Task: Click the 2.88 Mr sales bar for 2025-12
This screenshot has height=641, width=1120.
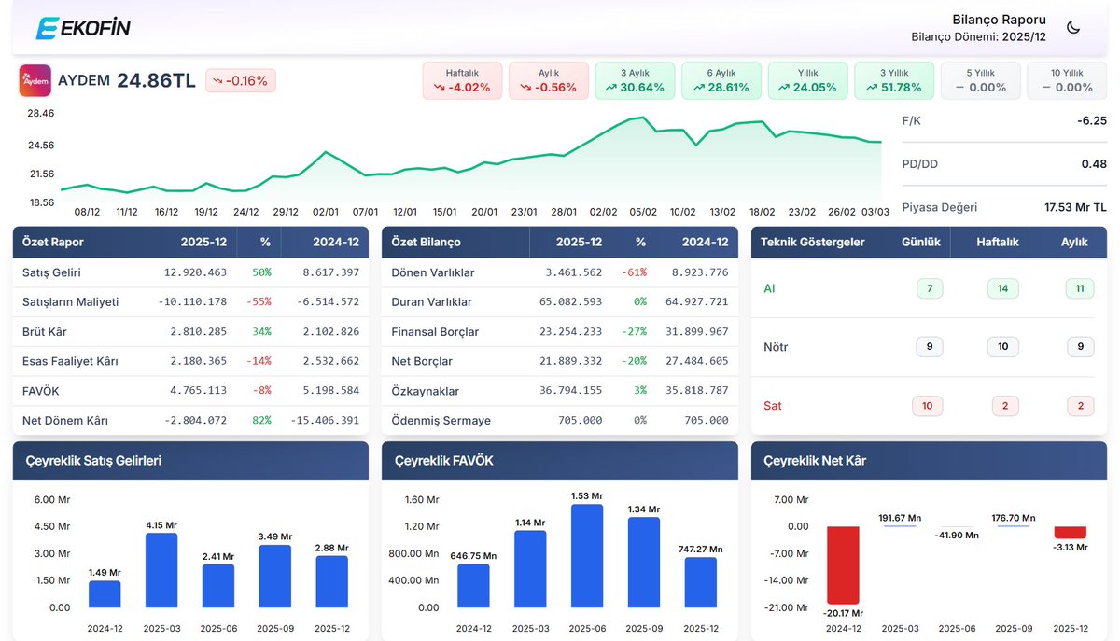Action: coord(331,581)
